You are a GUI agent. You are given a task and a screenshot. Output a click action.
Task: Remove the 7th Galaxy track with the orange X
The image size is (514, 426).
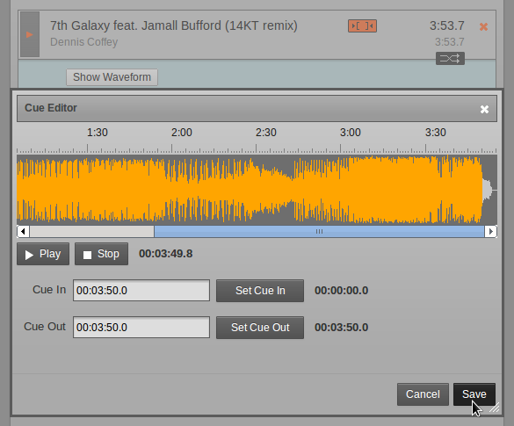coord(483,27)
